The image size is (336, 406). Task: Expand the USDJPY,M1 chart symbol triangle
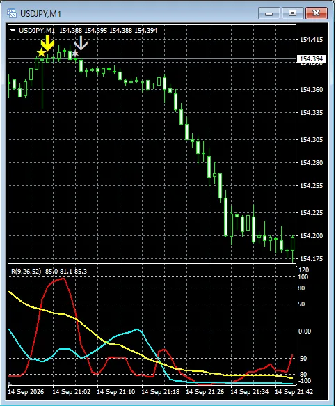coord(13,31)
